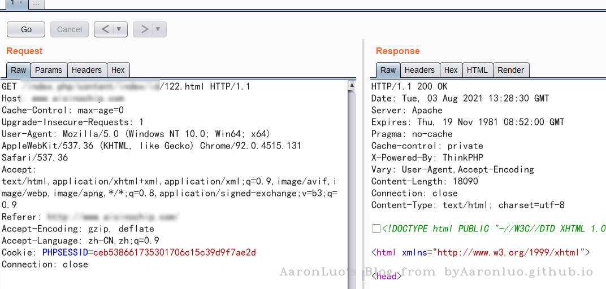
Task: Switch to the Response Hex tab
Action: tap(451, 70)
